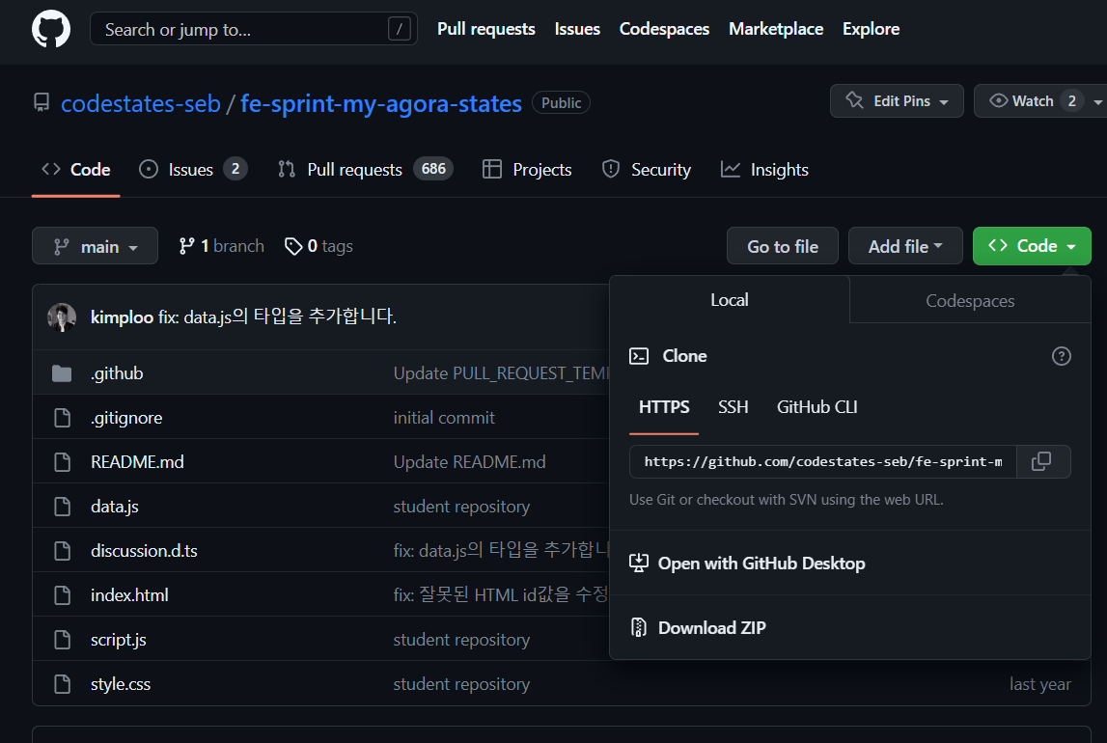
Task: Open the Insights tab
Action: (763, 169)
